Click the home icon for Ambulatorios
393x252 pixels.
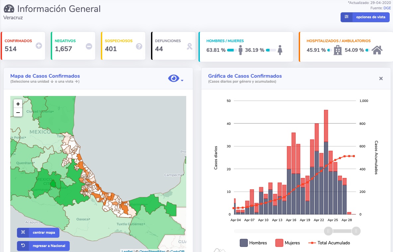(377, 50)
